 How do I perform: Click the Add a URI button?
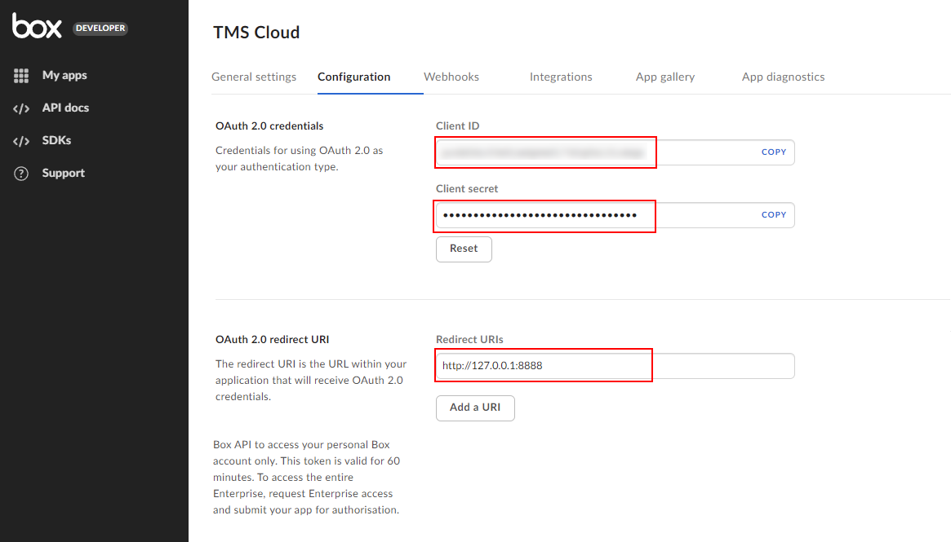pyautogui.click(x=475, y=408)
